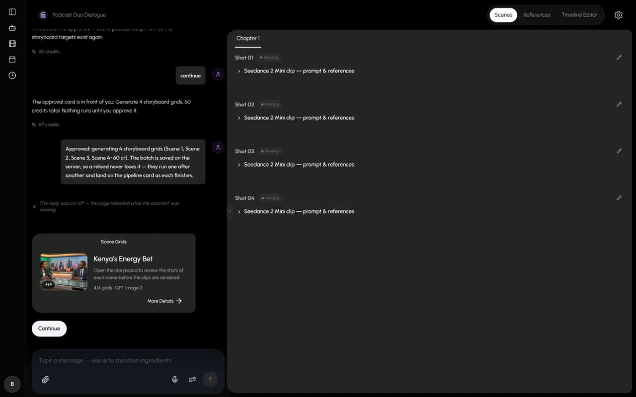The width and height of the screenshot is (636, 397).
Task: Click the Shot 03 Pending status badge
Action: pos(270,151)
